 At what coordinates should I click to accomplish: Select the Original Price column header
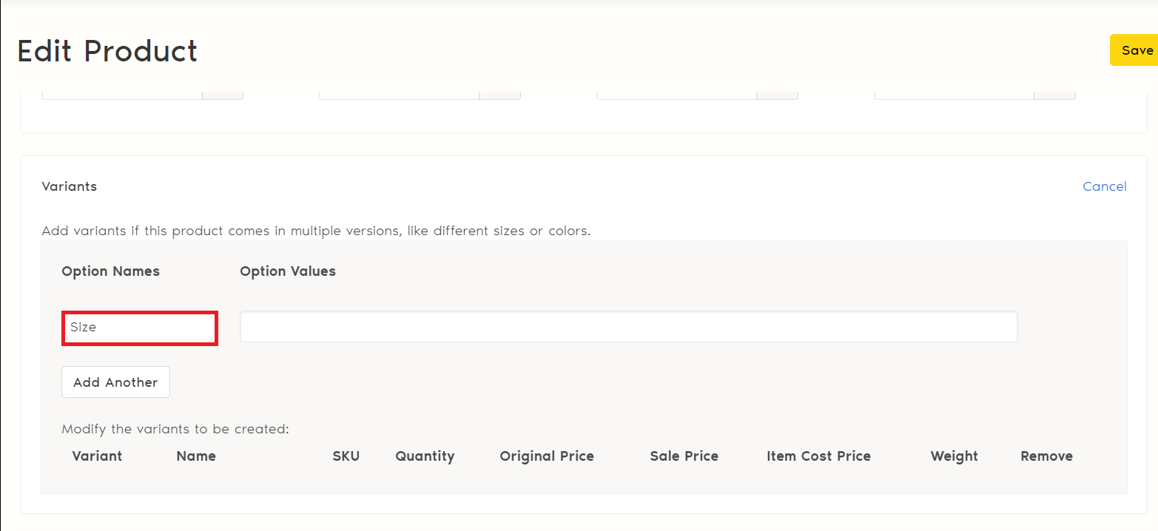547,456
